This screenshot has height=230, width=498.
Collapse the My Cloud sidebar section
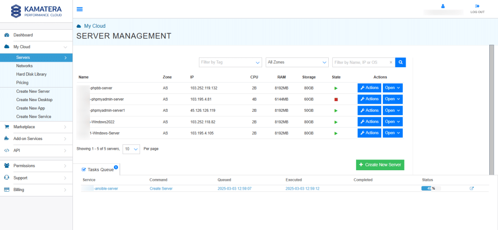click(65, 47)
